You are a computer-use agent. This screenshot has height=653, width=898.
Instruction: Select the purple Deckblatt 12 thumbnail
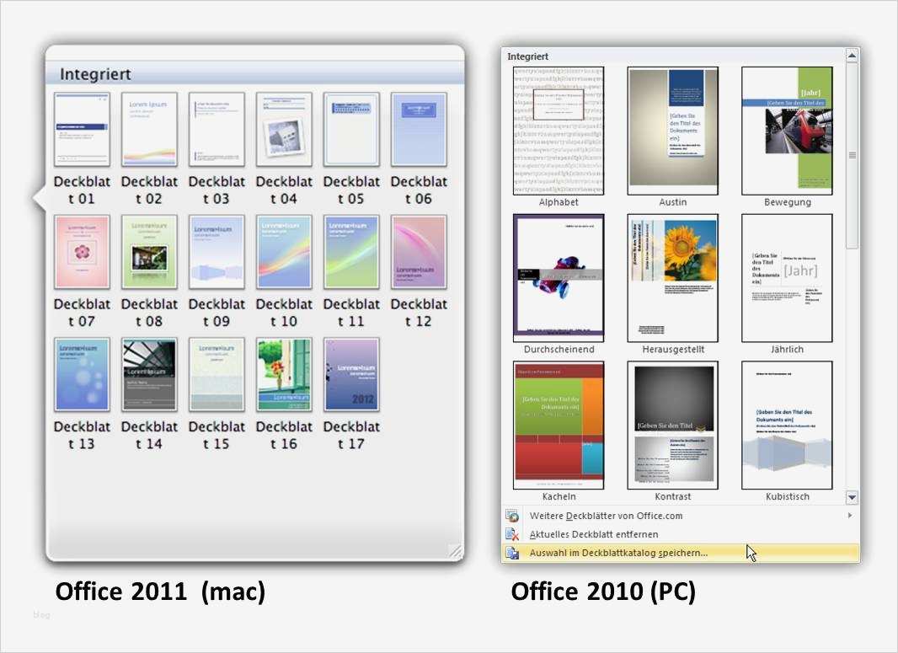pos(419,252)
